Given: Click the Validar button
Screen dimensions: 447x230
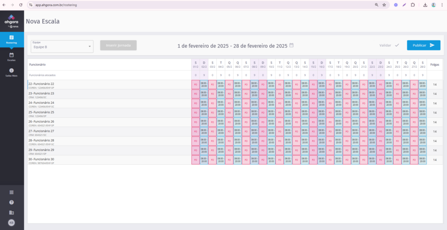Looking at the screenshot, I should tap(389, 45).
